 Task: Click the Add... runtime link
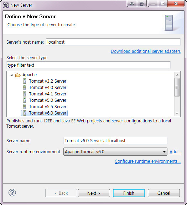[x=175, y=152]
